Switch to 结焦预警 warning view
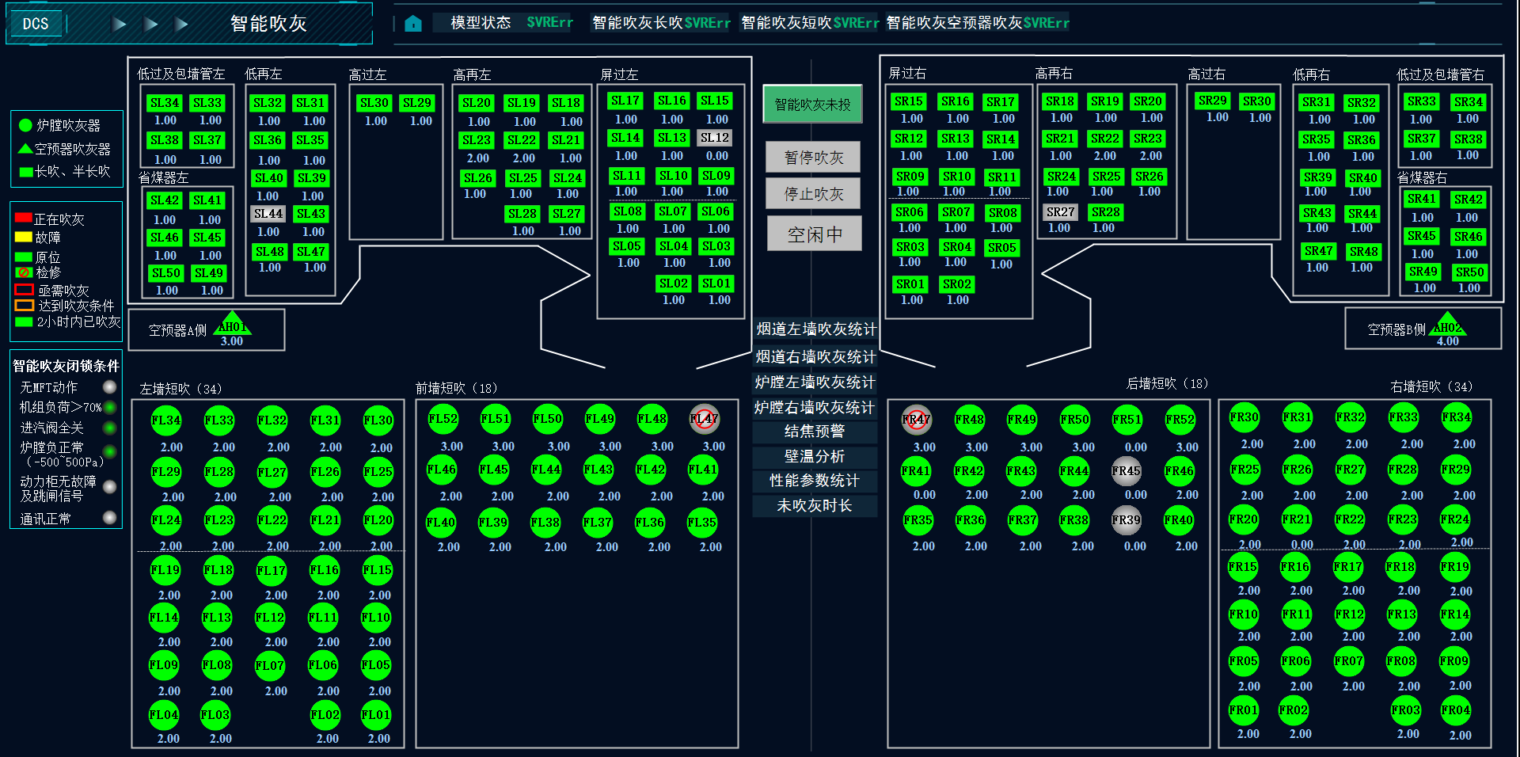 point(814,432)
